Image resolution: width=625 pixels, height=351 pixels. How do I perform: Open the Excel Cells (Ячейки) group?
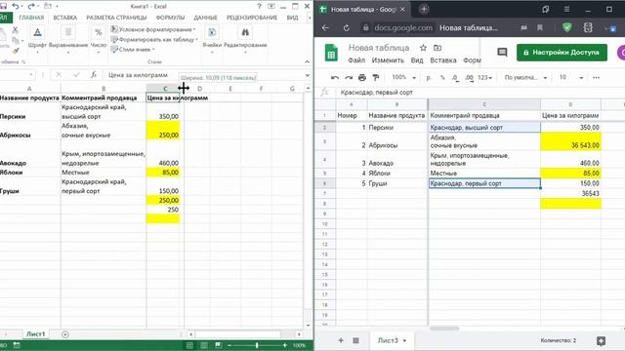click(x=212, y=38)
